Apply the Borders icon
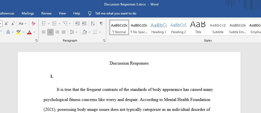261x113 pixels. coord(95,32)
